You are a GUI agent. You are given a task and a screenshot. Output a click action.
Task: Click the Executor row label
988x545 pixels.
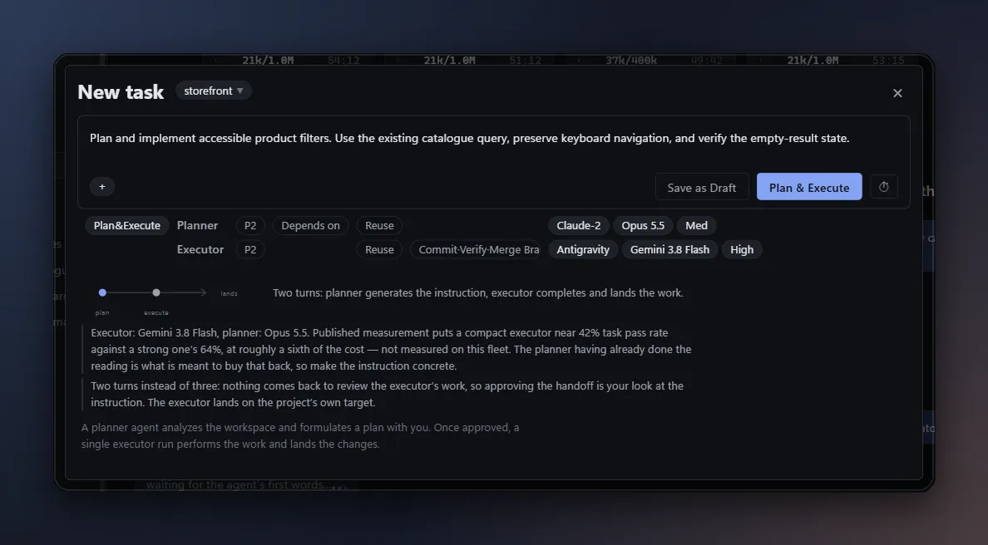point(200,250)
